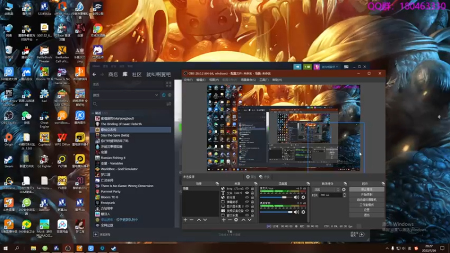Toggle visibility of 视频采集设备 source

point(247,210)
